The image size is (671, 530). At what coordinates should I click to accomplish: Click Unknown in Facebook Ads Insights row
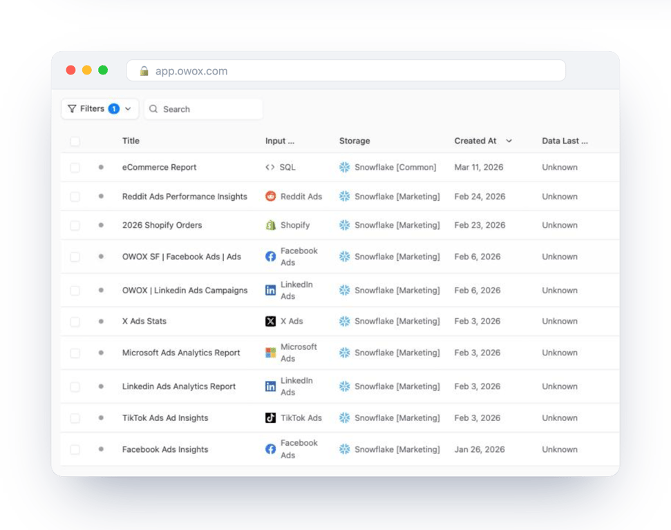point(559,449)
